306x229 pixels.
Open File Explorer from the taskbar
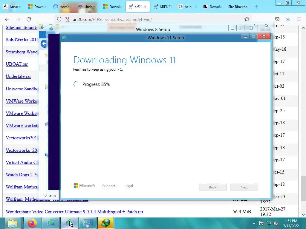pos(12,223)
